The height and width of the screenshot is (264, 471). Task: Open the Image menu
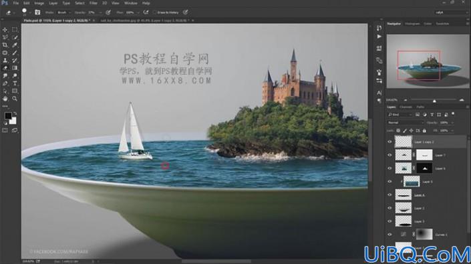pyautogui.click(x=39, y=3)
